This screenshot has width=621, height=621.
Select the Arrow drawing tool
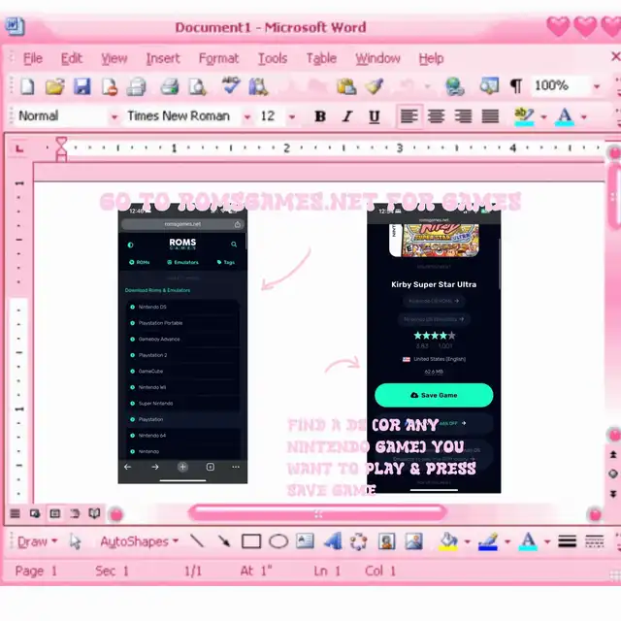pos(224,541)
